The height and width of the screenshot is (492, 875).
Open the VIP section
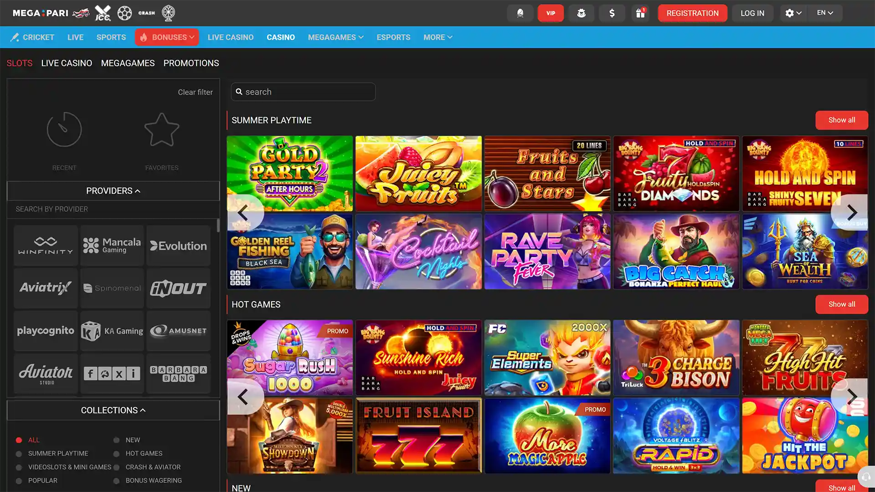coord(551,13)
